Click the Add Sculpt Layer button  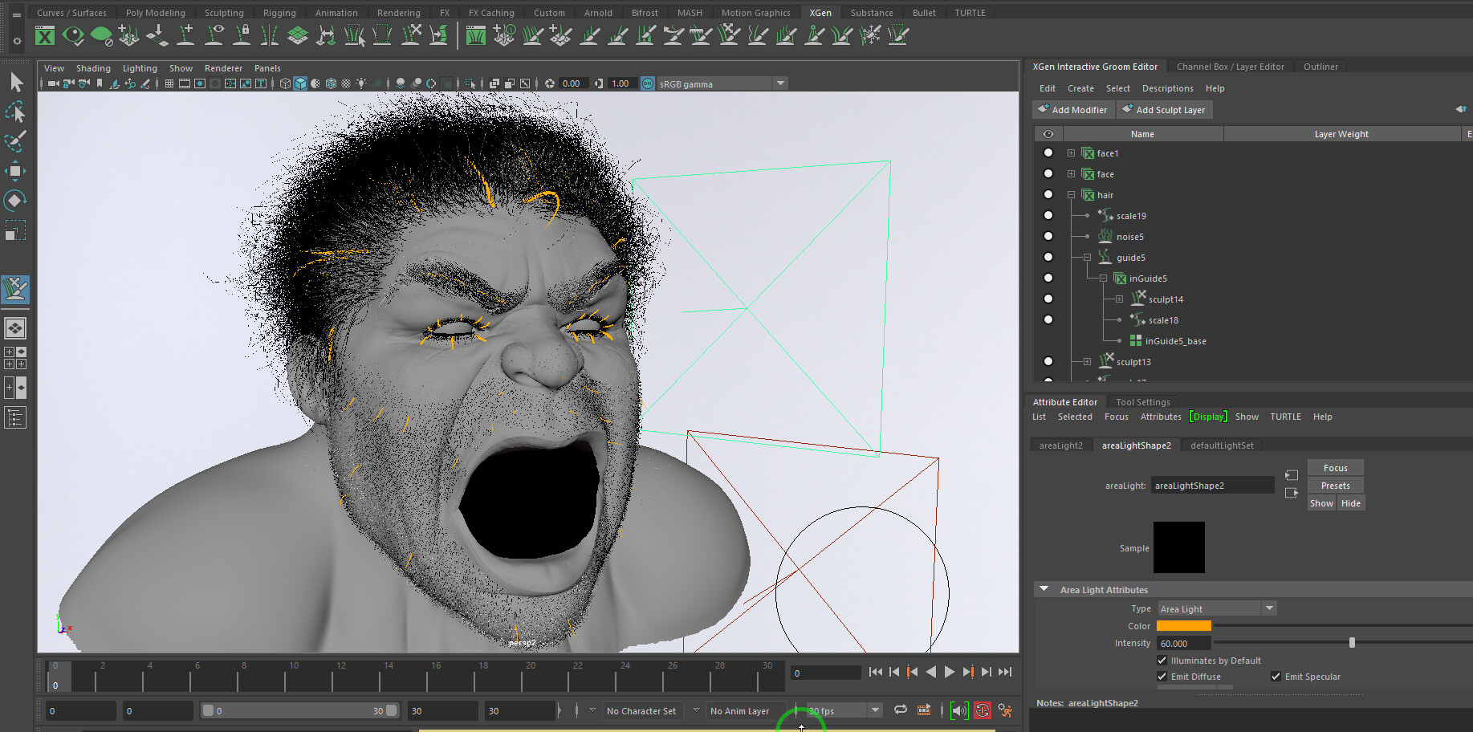tap(1165, 109)
